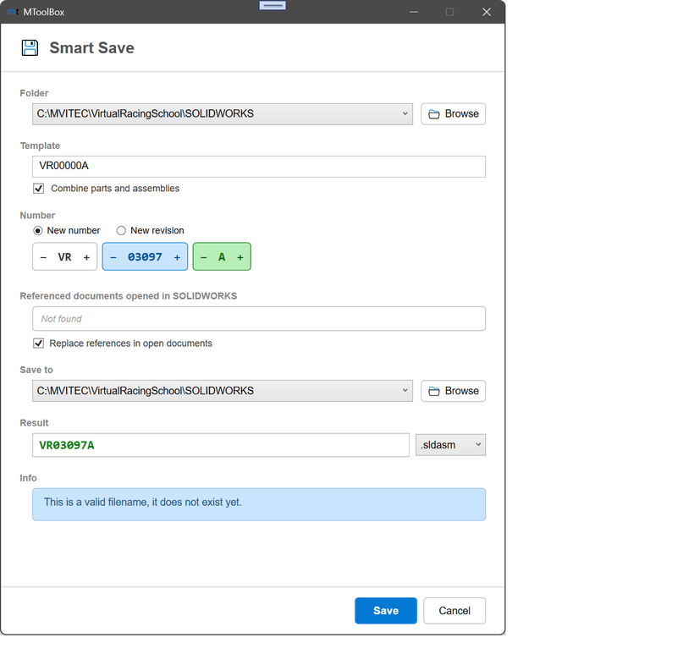Screen dimensions: 694x665
Task: Decrement the number 03097 with the minus button
Action: [113, 256]
